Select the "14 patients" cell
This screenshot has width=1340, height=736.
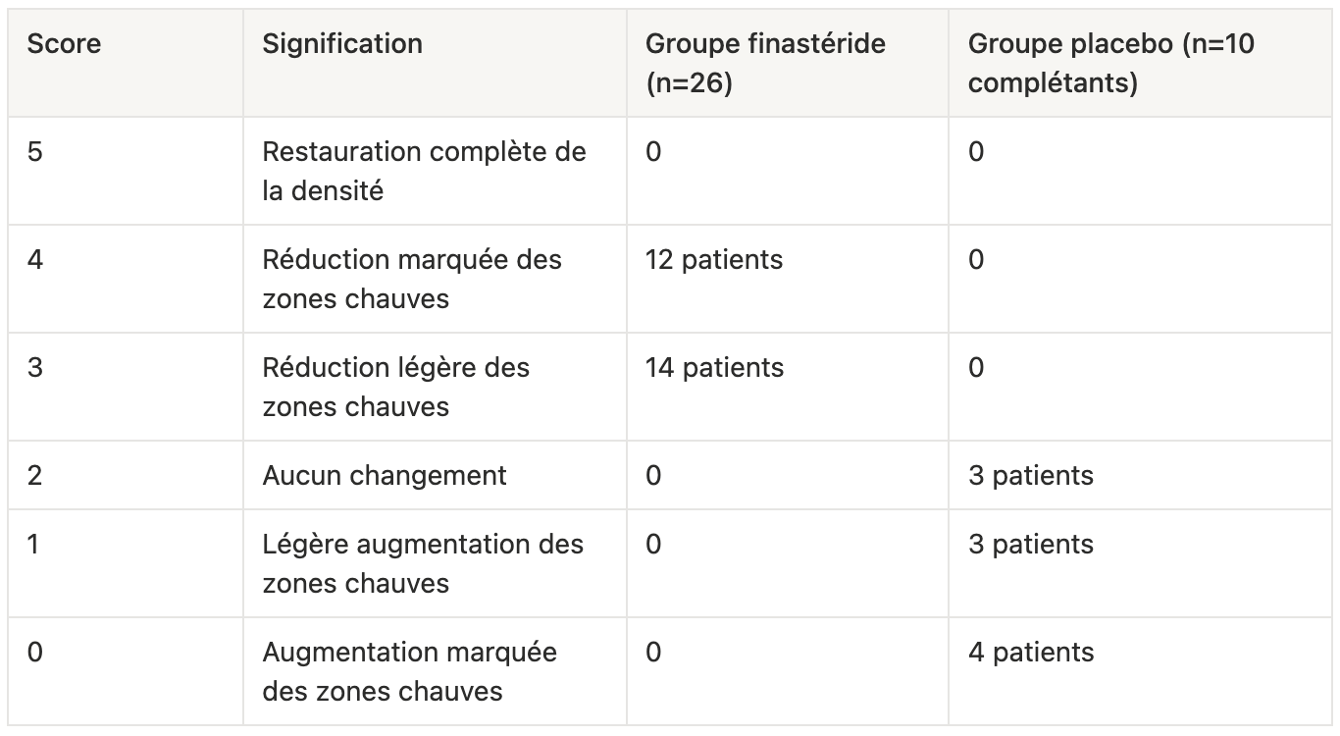click(714, 368)
